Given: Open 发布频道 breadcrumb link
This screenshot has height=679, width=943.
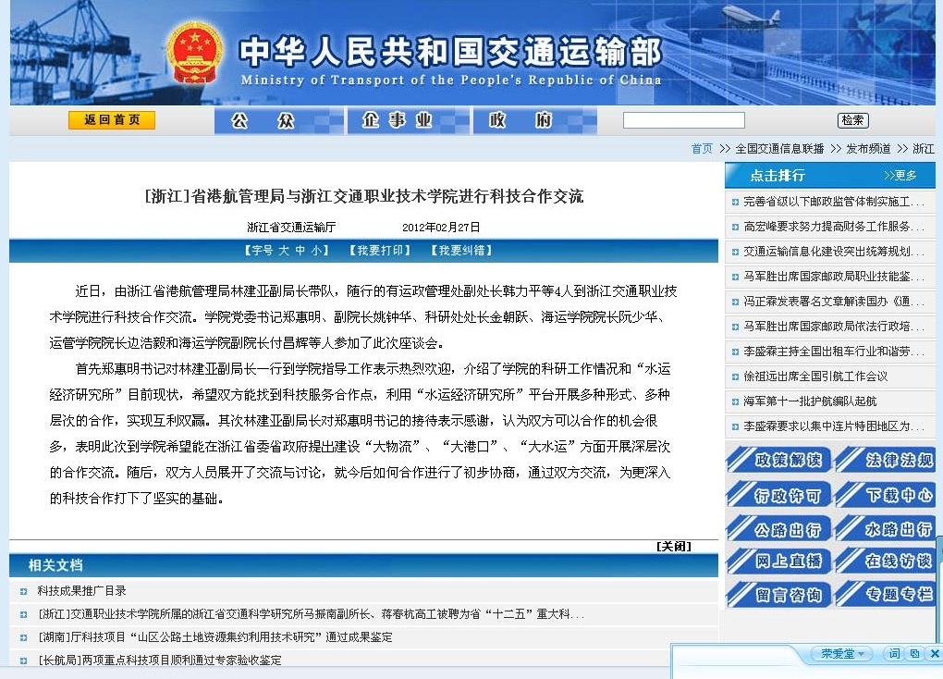Looking at the screenshot, I should pos(868,149).
